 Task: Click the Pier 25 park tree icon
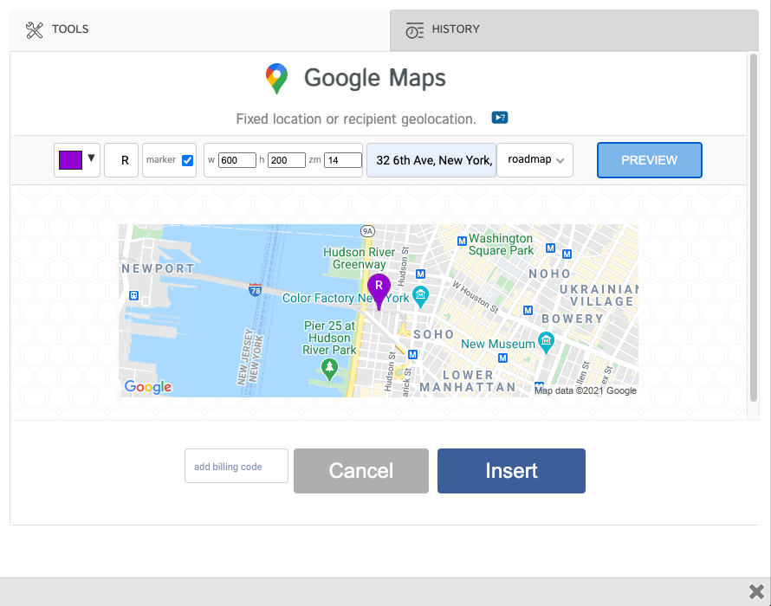click(329, 370)
